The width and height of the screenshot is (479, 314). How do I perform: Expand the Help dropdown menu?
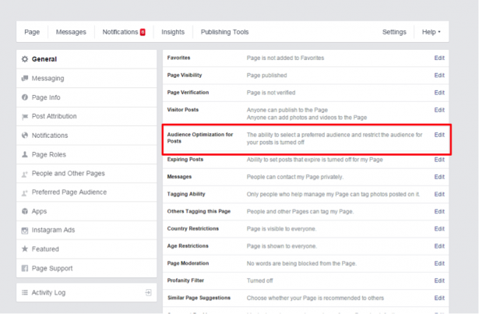click(431, 32)
